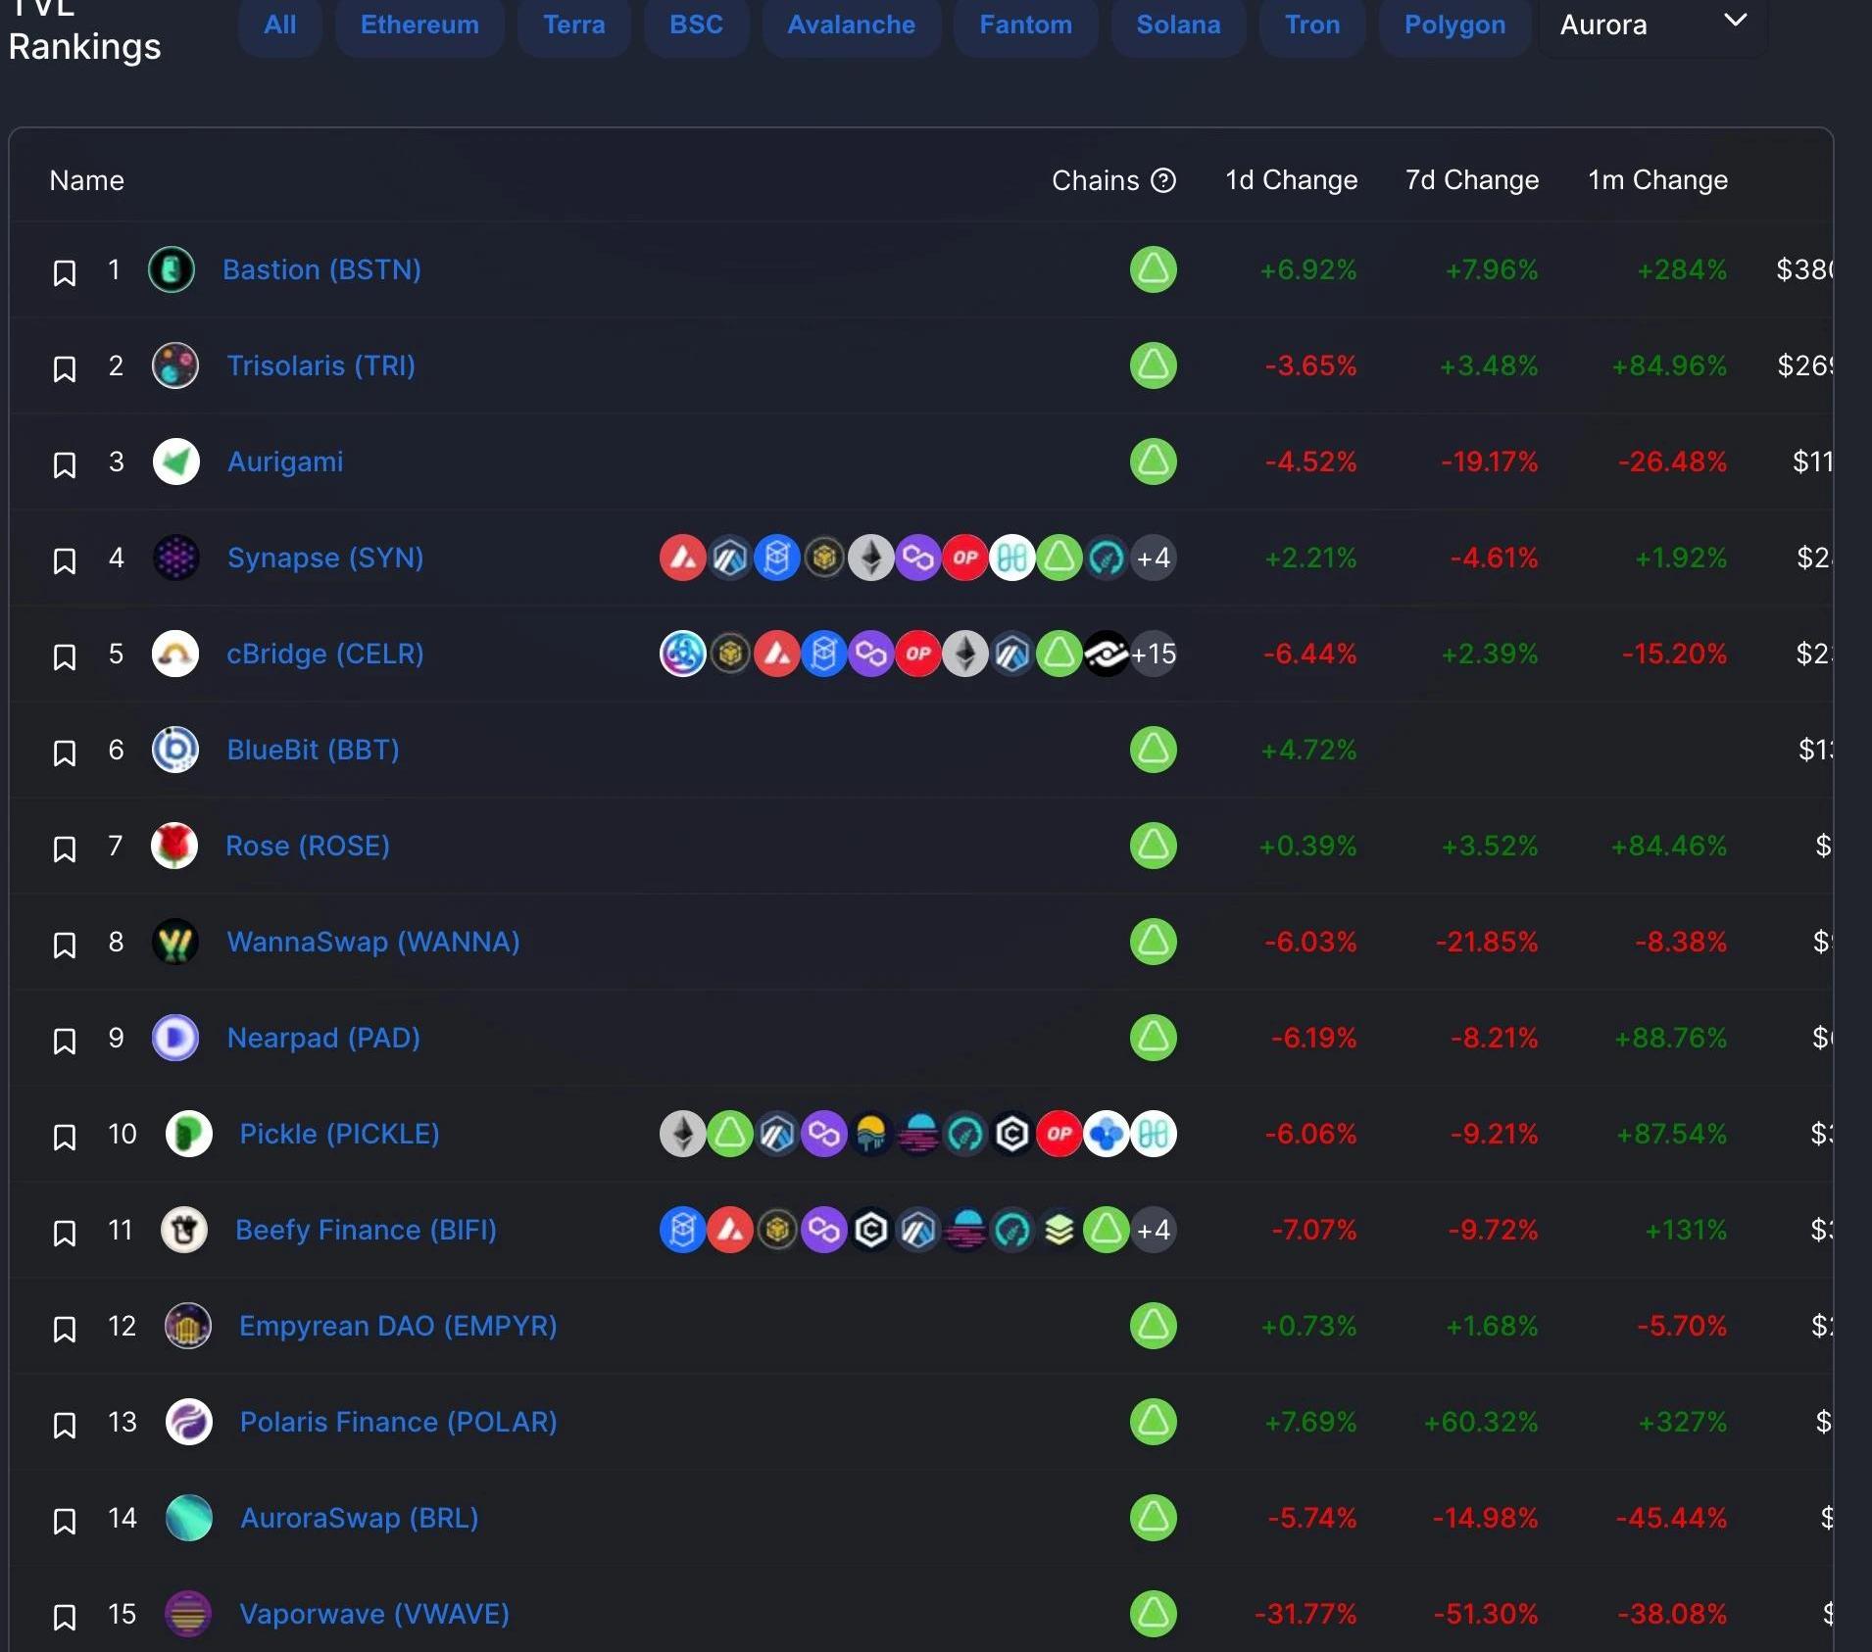Switch to the Avalanche filter

click(x=852, y=24)
